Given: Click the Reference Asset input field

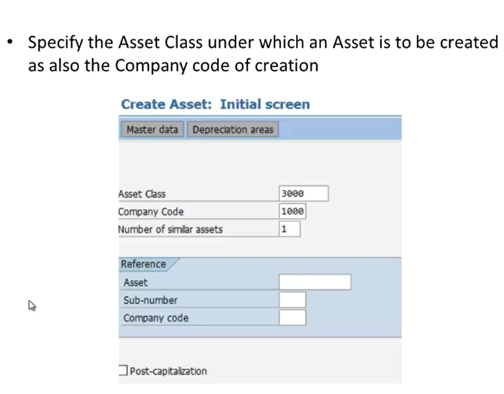Looking at the screenshot, I should (x=315, y=282).
